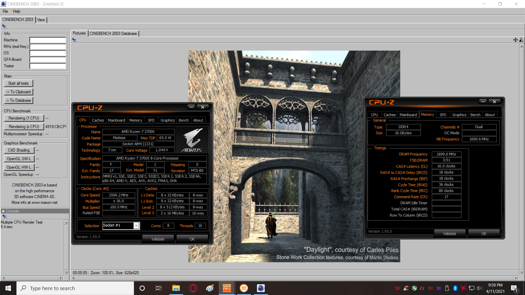Click Validate in left CPU-Z window

tap(158, 239)
